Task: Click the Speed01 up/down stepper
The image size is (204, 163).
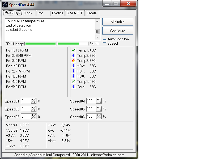Action: pos(33,101)
